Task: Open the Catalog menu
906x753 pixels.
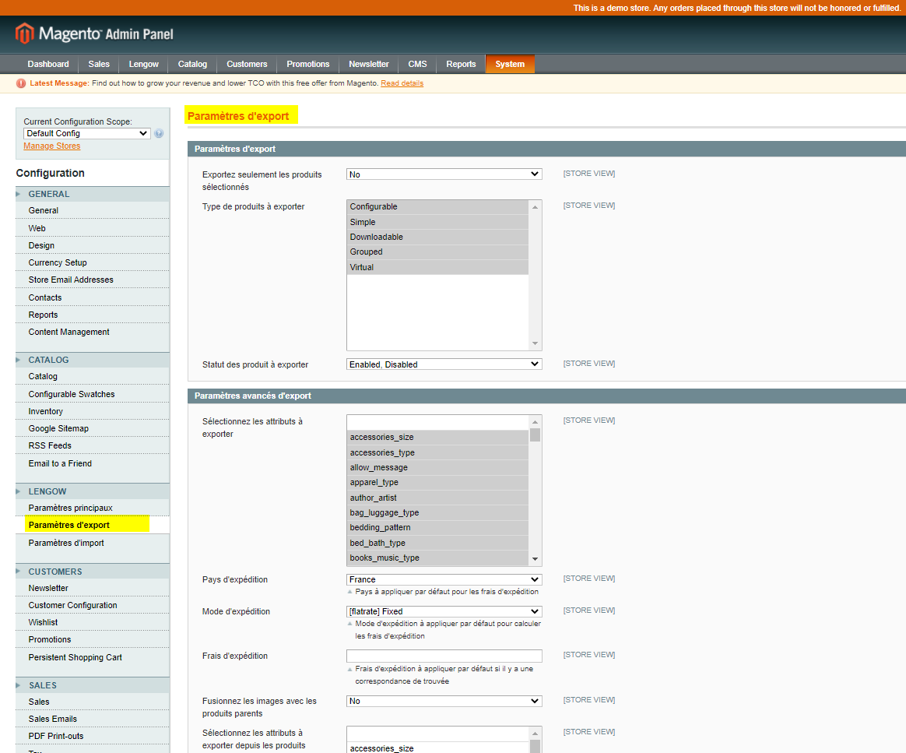Action: tap(192, 64)
